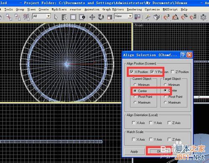Image resolution: width=209 pixels, height=163 pixels.
Task: Open the Customize menu
Action: (x=152, y=9)
